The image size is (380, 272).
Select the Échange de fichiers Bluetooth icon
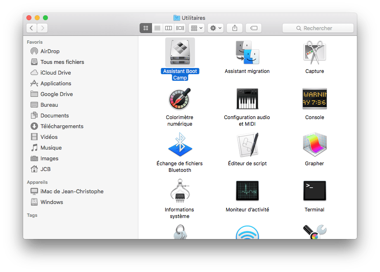point(180,145)
